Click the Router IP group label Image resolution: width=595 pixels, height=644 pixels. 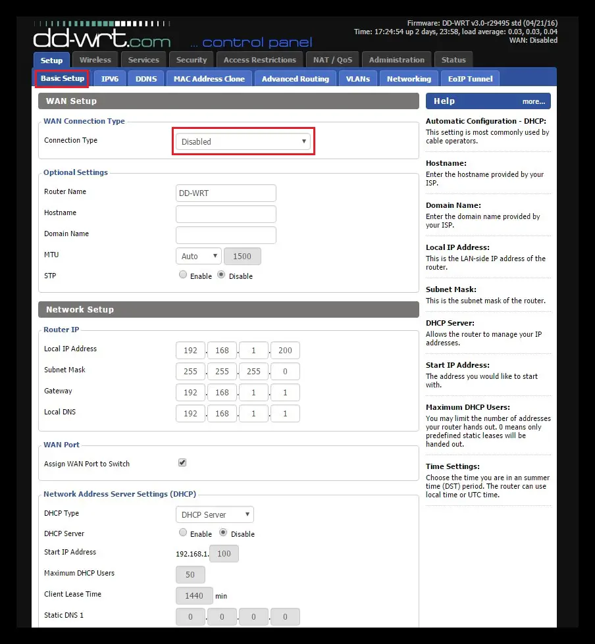click(61, 330)
